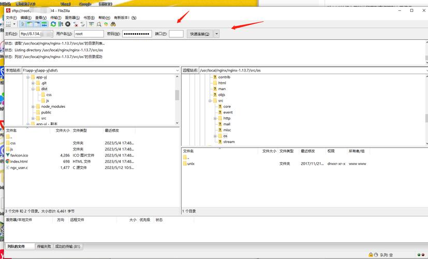This screenshot has height=259, width=428.
Task: Select ngx_user.c in local file list
Action: (x=19, y=168)
